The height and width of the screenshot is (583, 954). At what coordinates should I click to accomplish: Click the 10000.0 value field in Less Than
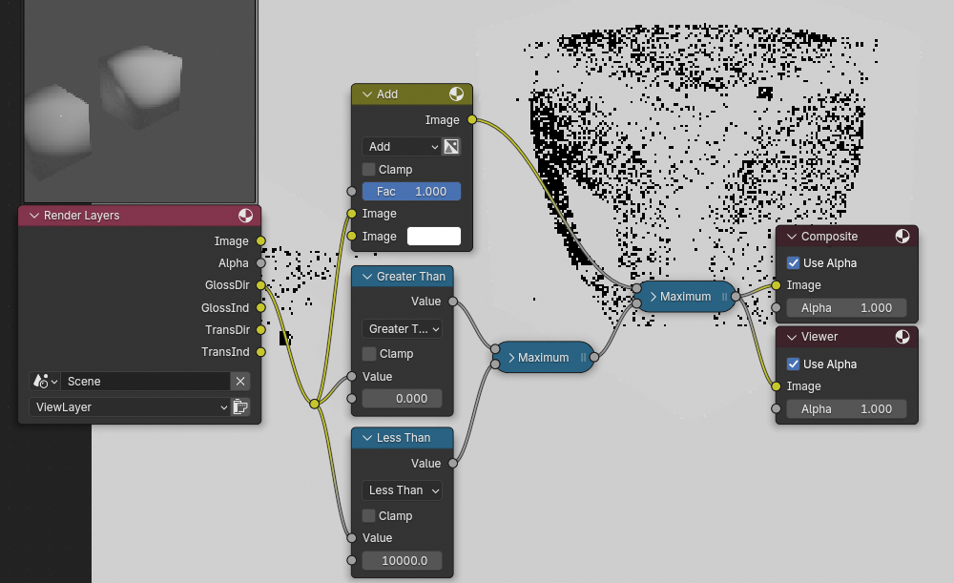click(x=403, y=560)
